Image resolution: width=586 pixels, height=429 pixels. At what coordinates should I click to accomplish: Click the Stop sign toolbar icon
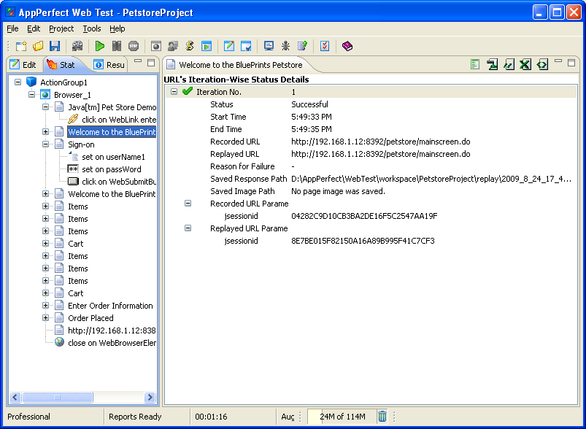(x=133, y=46)
